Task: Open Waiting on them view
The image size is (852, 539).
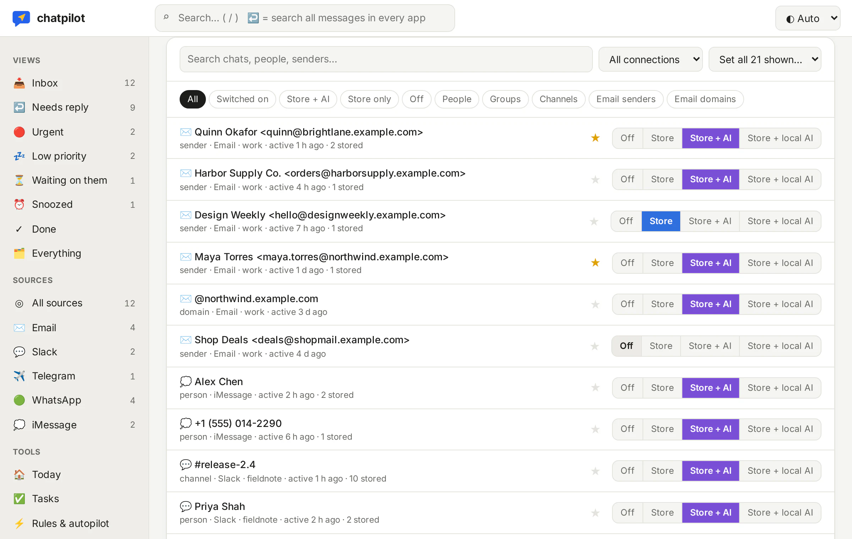Action: pyautogui.click(x=74, y=180)
